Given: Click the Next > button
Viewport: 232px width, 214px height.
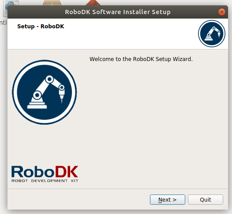Looking at the screenshot, I should pyautogui.click(x=168, y=199).
